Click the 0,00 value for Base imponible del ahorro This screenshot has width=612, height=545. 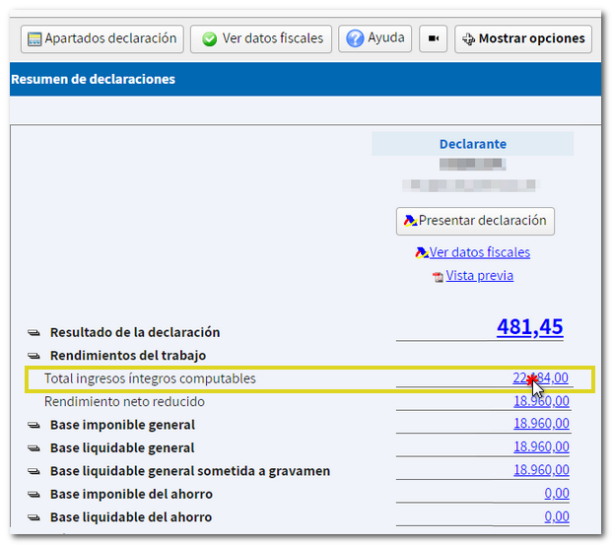click(556, 494)
